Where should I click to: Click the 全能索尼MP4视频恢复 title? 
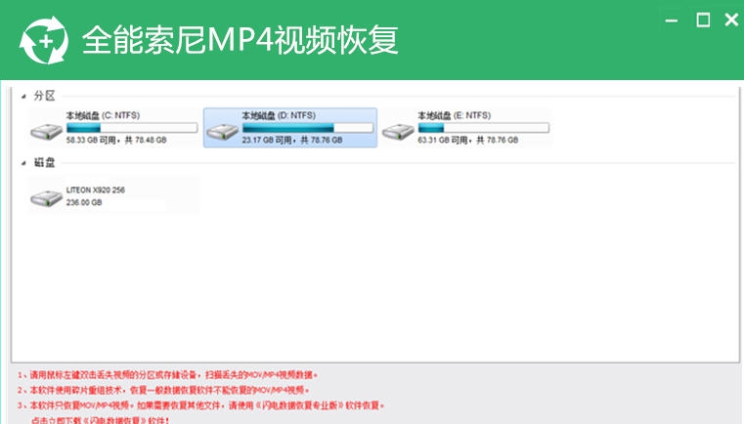coord(241,40)
